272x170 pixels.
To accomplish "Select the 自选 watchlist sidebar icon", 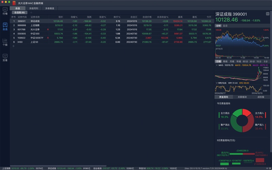I will (5, 27).
